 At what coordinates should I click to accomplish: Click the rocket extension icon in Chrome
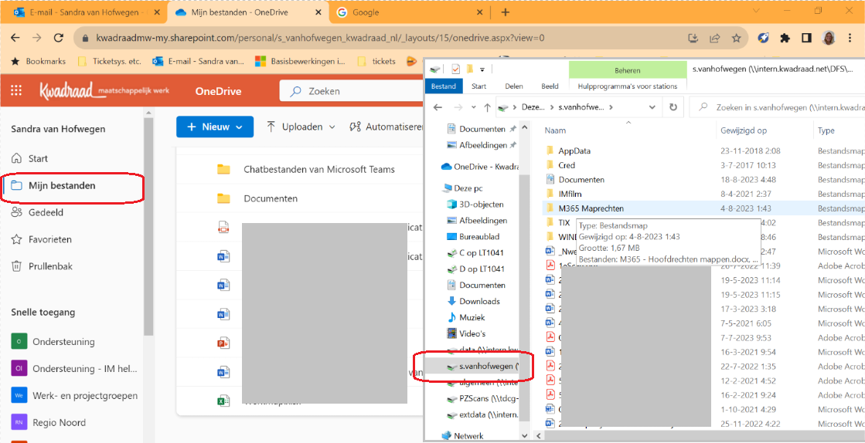coord(763,38)
